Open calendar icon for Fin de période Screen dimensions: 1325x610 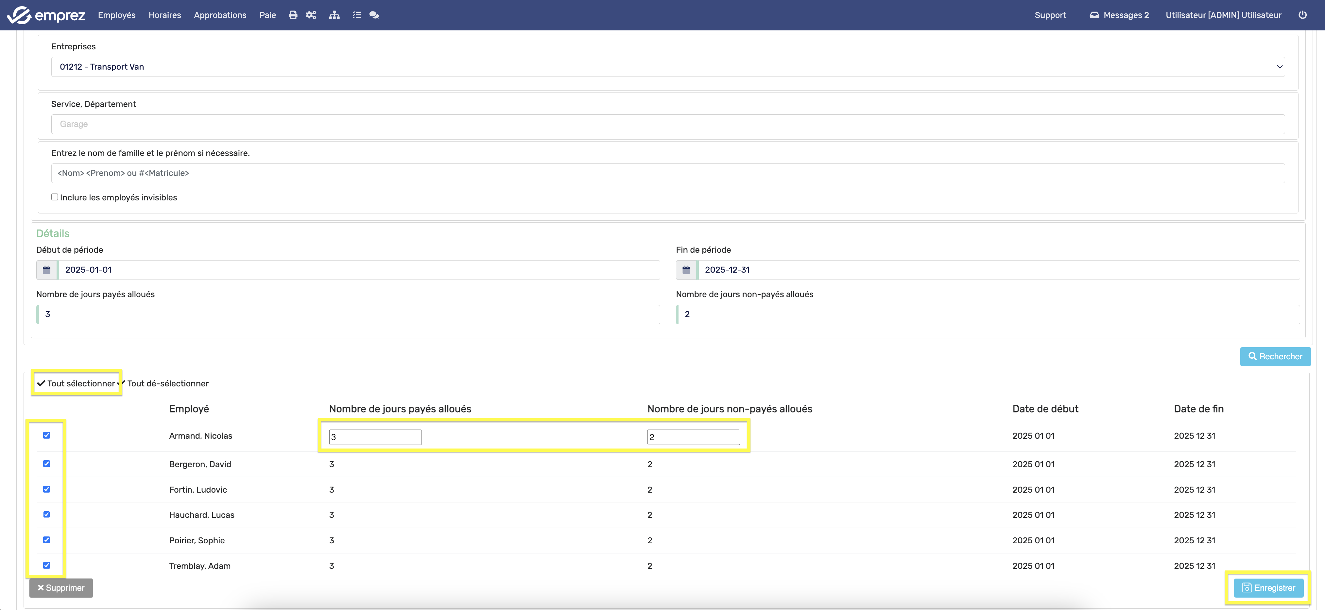(686, 269)
